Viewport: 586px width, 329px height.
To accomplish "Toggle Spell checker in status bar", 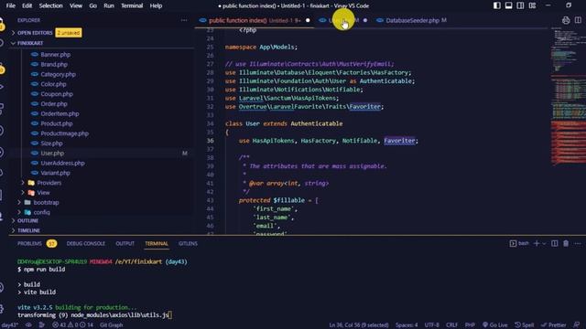I will pyautogui.click(x=525, y=325).
